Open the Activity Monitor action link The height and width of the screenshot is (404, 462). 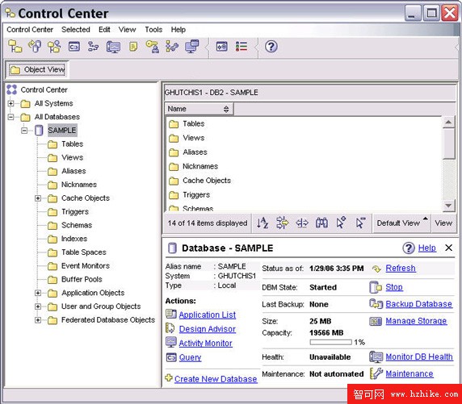click(x=205, y=343)
